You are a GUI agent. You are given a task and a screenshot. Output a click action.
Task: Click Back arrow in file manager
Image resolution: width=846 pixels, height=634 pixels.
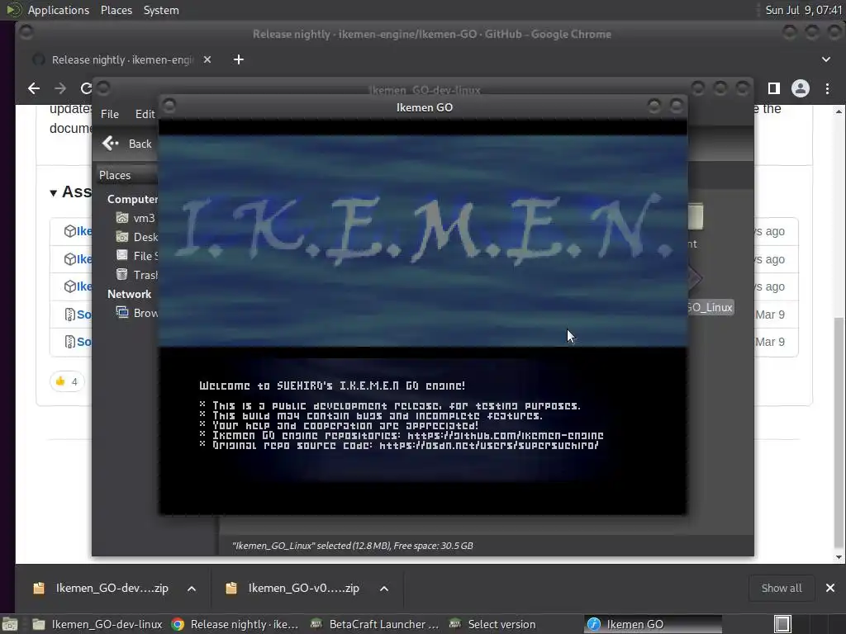point(110,144)
